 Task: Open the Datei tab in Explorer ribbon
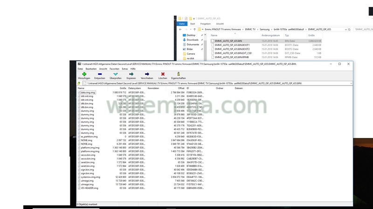pyautogui.click(x=182, y=24)
